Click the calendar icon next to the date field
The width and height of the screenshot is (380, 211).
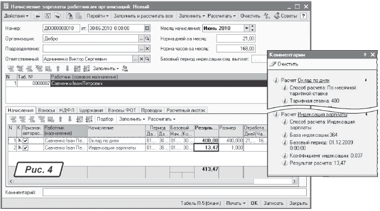point(146,28)
